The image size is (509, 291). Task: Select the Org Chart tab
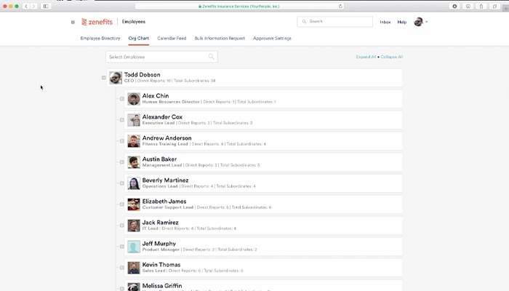click(139, 39)
